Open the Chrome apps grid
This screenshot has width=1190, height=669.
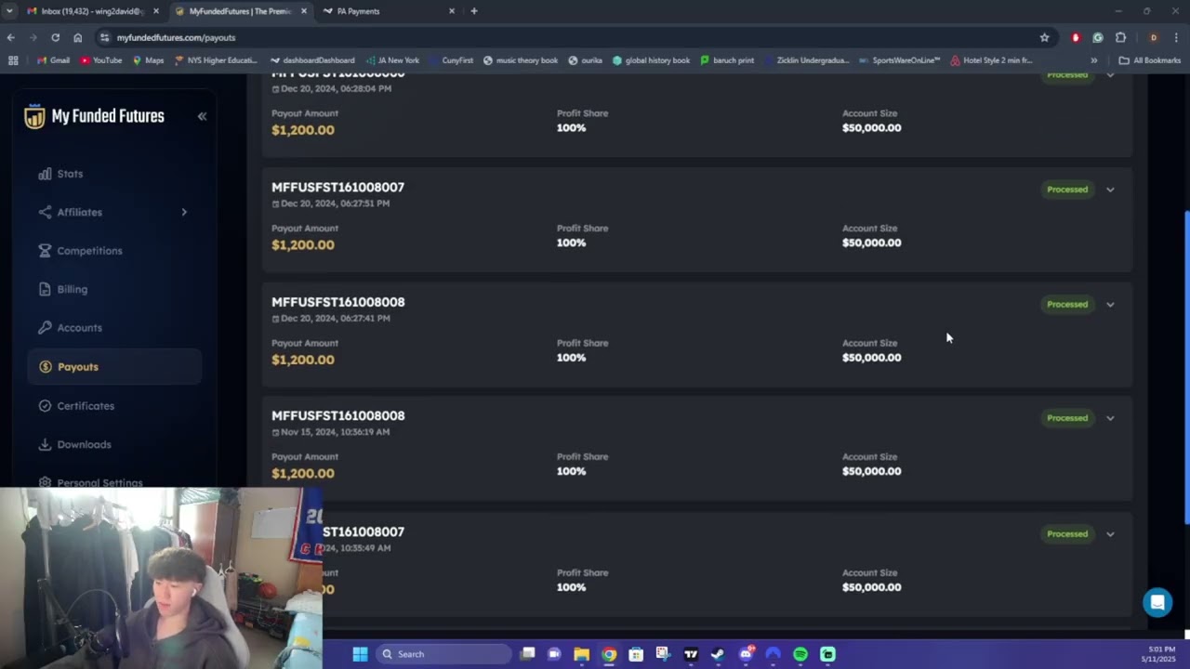click(x=12, y=60)
